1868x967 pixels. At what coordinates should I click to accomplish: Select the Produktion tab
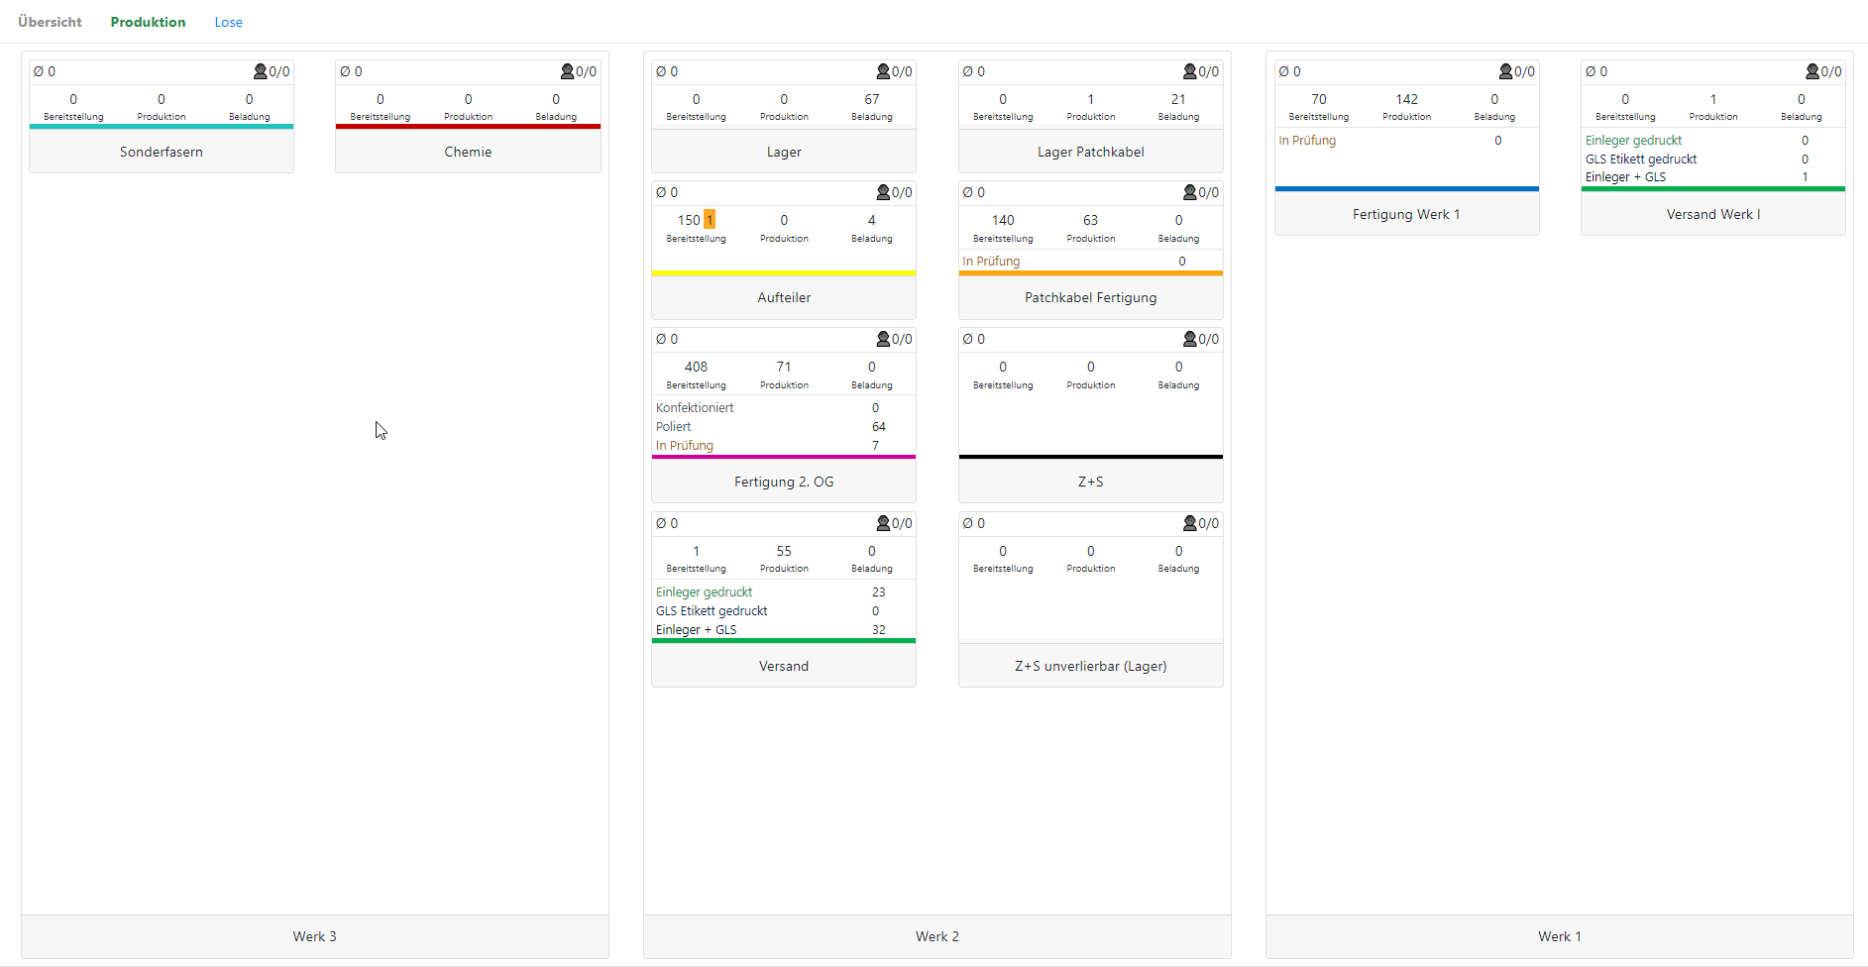[148, 22]
